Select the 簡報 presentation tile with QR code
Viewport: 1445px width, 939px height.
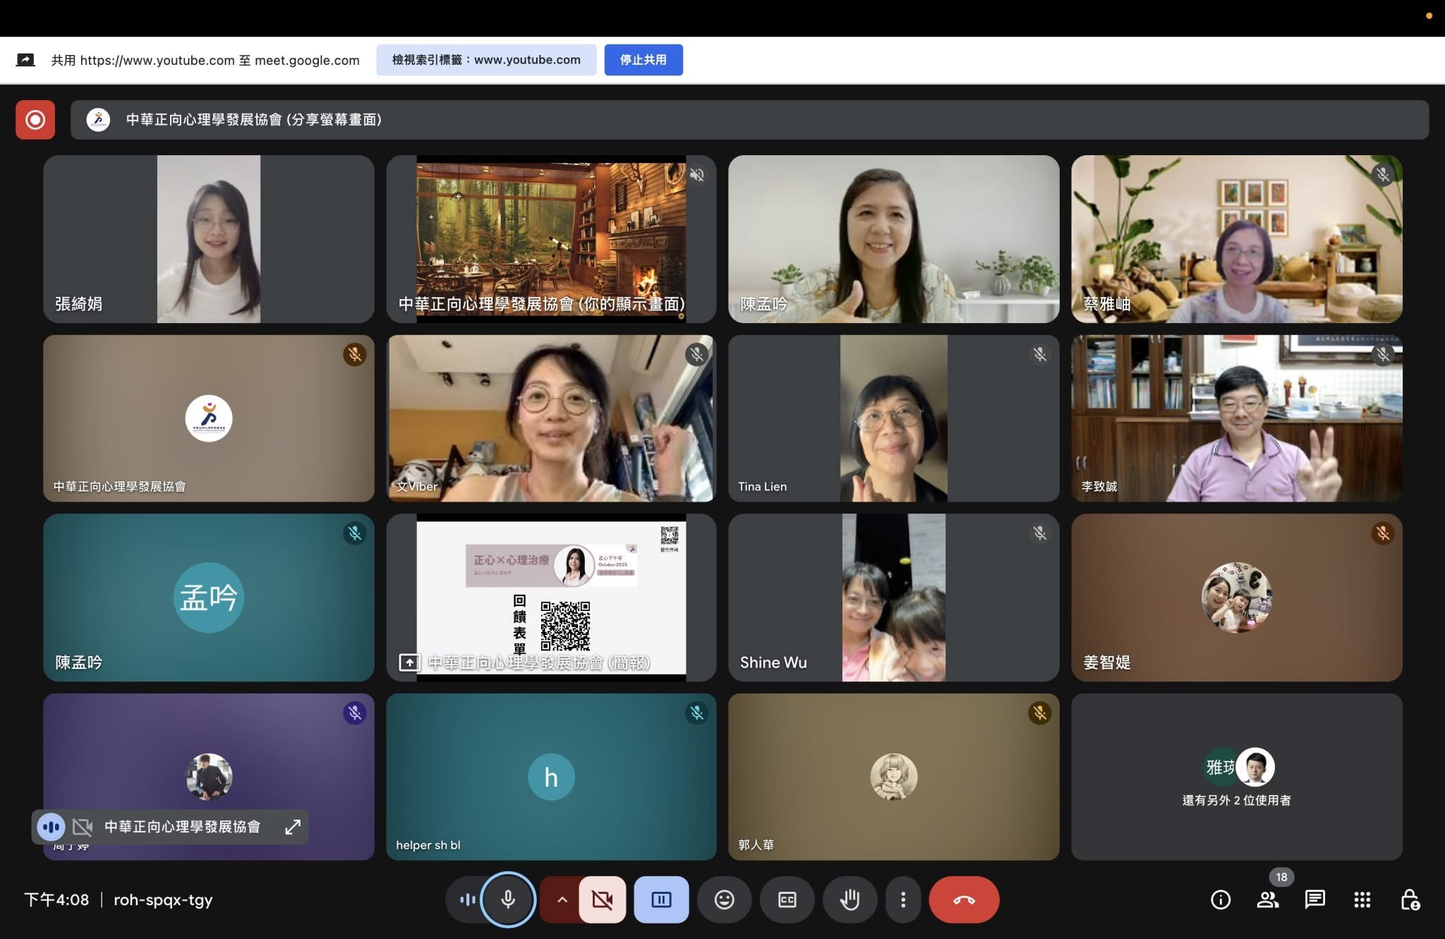(x=551, y=598)
